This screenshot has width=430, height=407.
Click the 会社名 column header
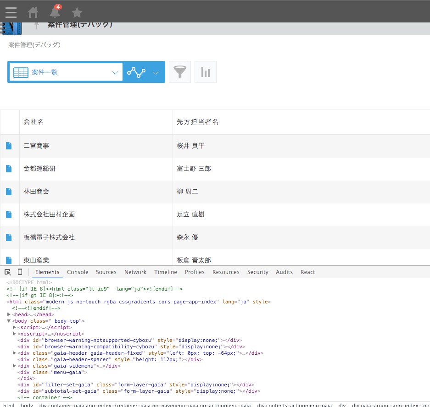pyautogui.click(x=34, y=122)
